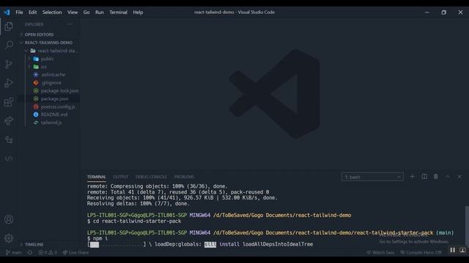Open the package.json file
Viewport: 469px width, 263px height.
coord(54,99)
